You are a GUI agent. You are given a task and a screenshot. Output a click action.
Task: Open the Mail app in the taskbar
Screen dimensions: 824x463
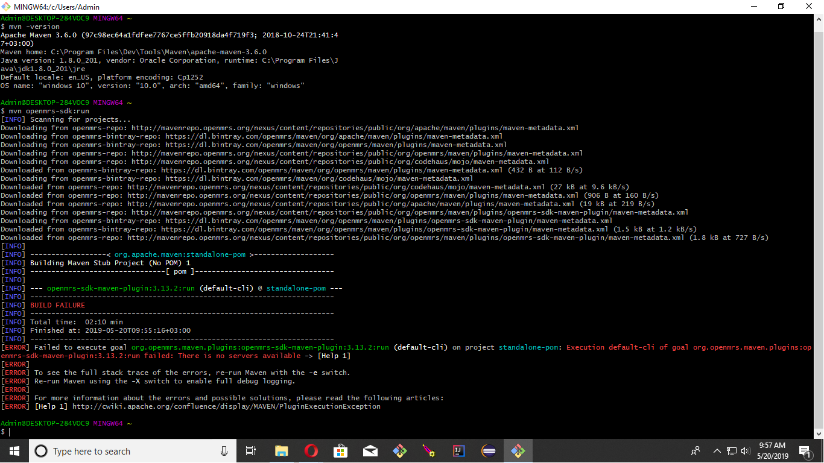pyautogui.click(x=370, y=451)
